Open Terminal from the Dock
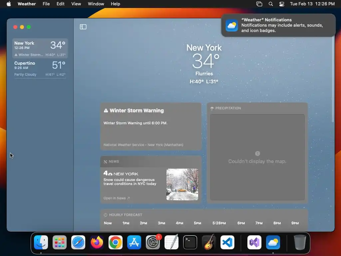341x256 pixels. coord(190,242)
